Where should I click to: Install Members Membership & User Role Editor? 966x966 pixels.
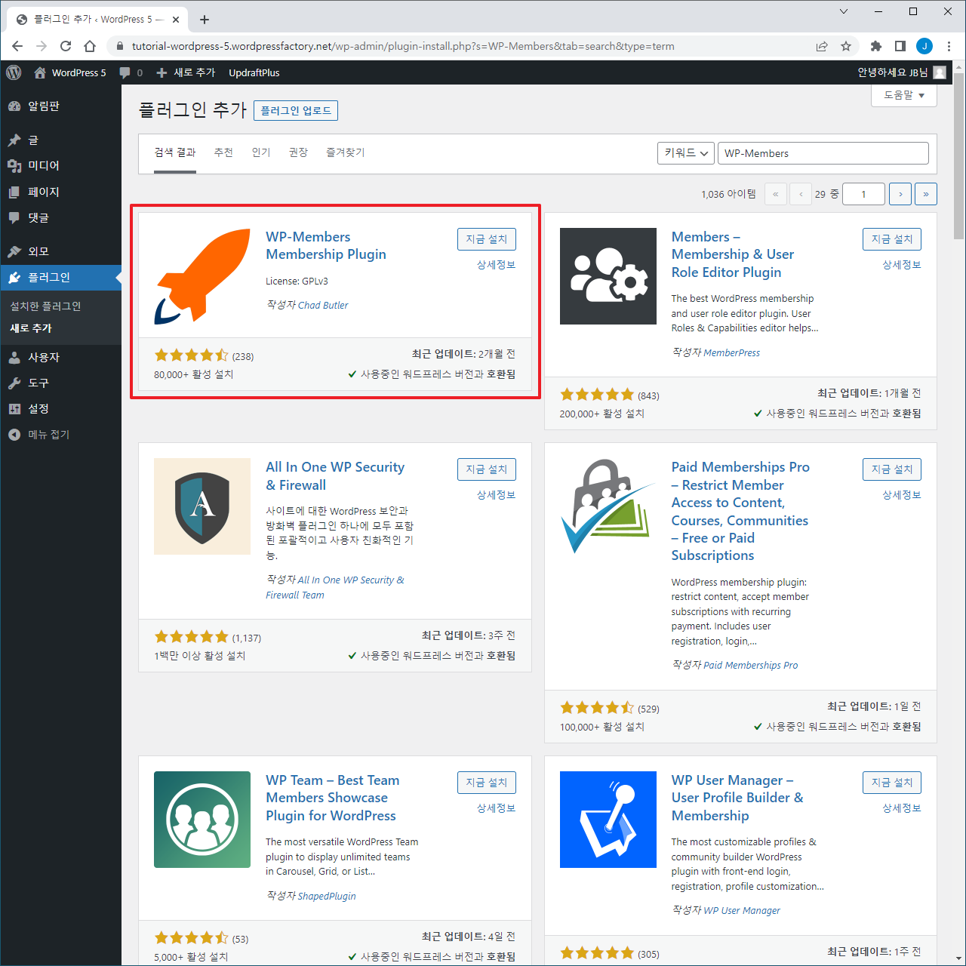[x=892, y=239]
